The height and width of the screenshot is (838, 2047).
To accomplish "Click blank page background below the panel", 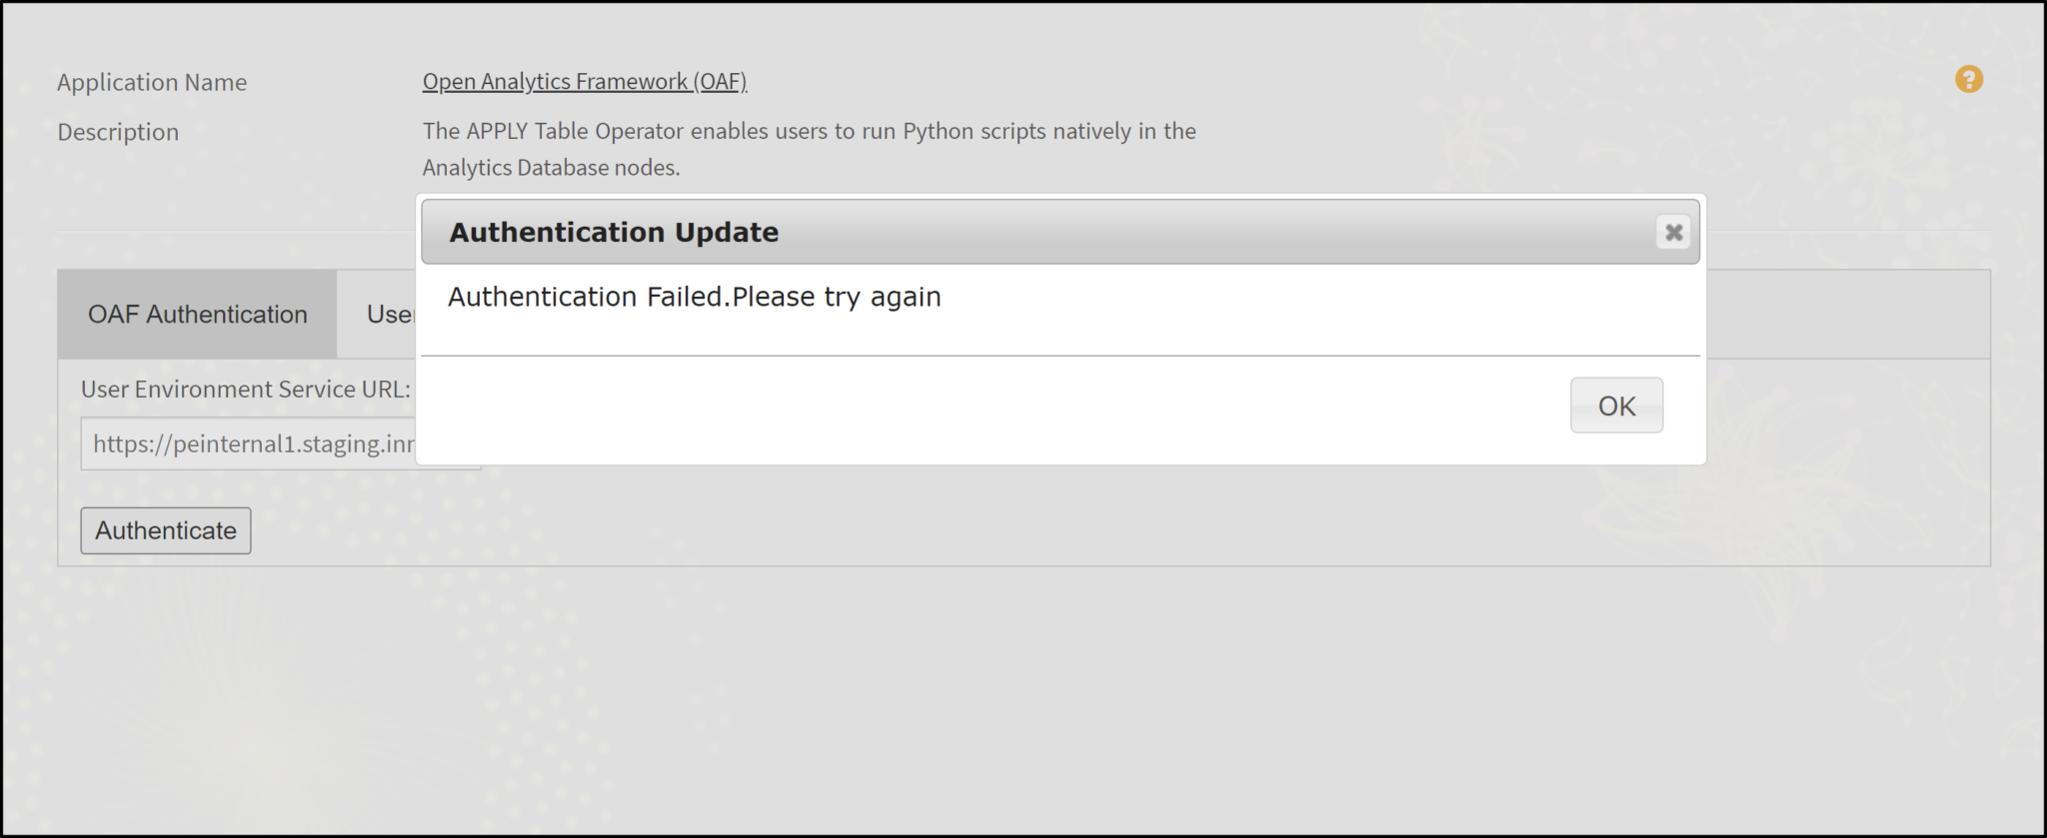I will pyautogui.click(x=1000, y=699).
